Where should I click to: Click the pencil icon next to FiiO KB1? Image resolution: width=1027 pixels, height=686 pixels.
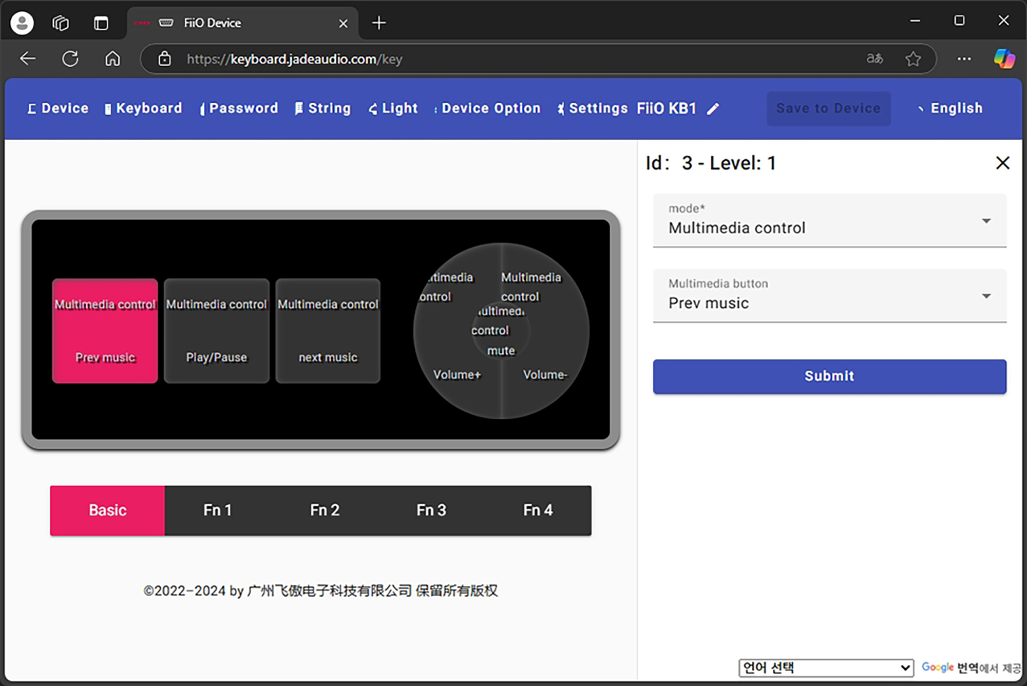click(713, 109)
